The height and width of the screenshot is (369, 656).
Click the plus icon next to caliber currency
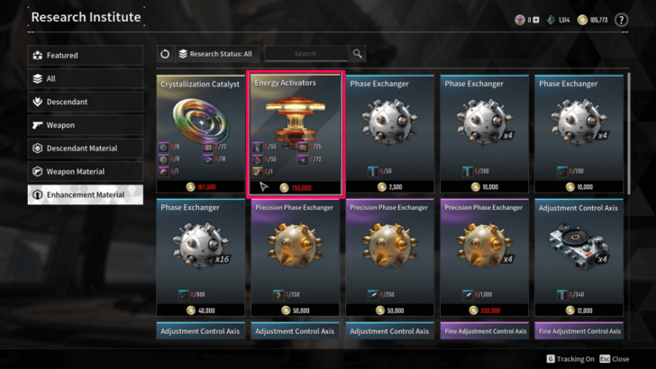click(x=536, y=20)
